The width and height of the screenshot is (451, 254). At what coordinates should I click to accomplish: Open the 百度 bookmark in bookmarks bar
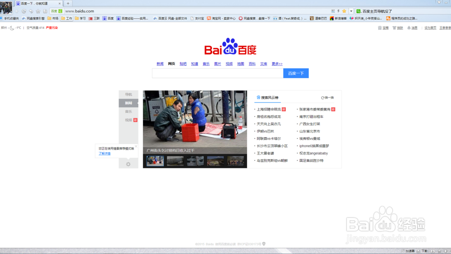pos(108,18)
